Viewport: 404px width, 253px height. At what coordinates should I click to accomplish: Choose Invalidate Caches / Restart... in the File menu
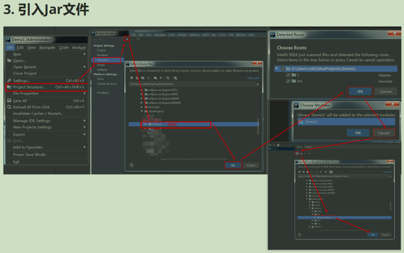tap(38, 114)
